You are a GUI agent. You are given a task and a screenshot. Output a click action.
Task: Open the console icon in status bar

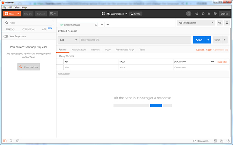tap(18, 141)
